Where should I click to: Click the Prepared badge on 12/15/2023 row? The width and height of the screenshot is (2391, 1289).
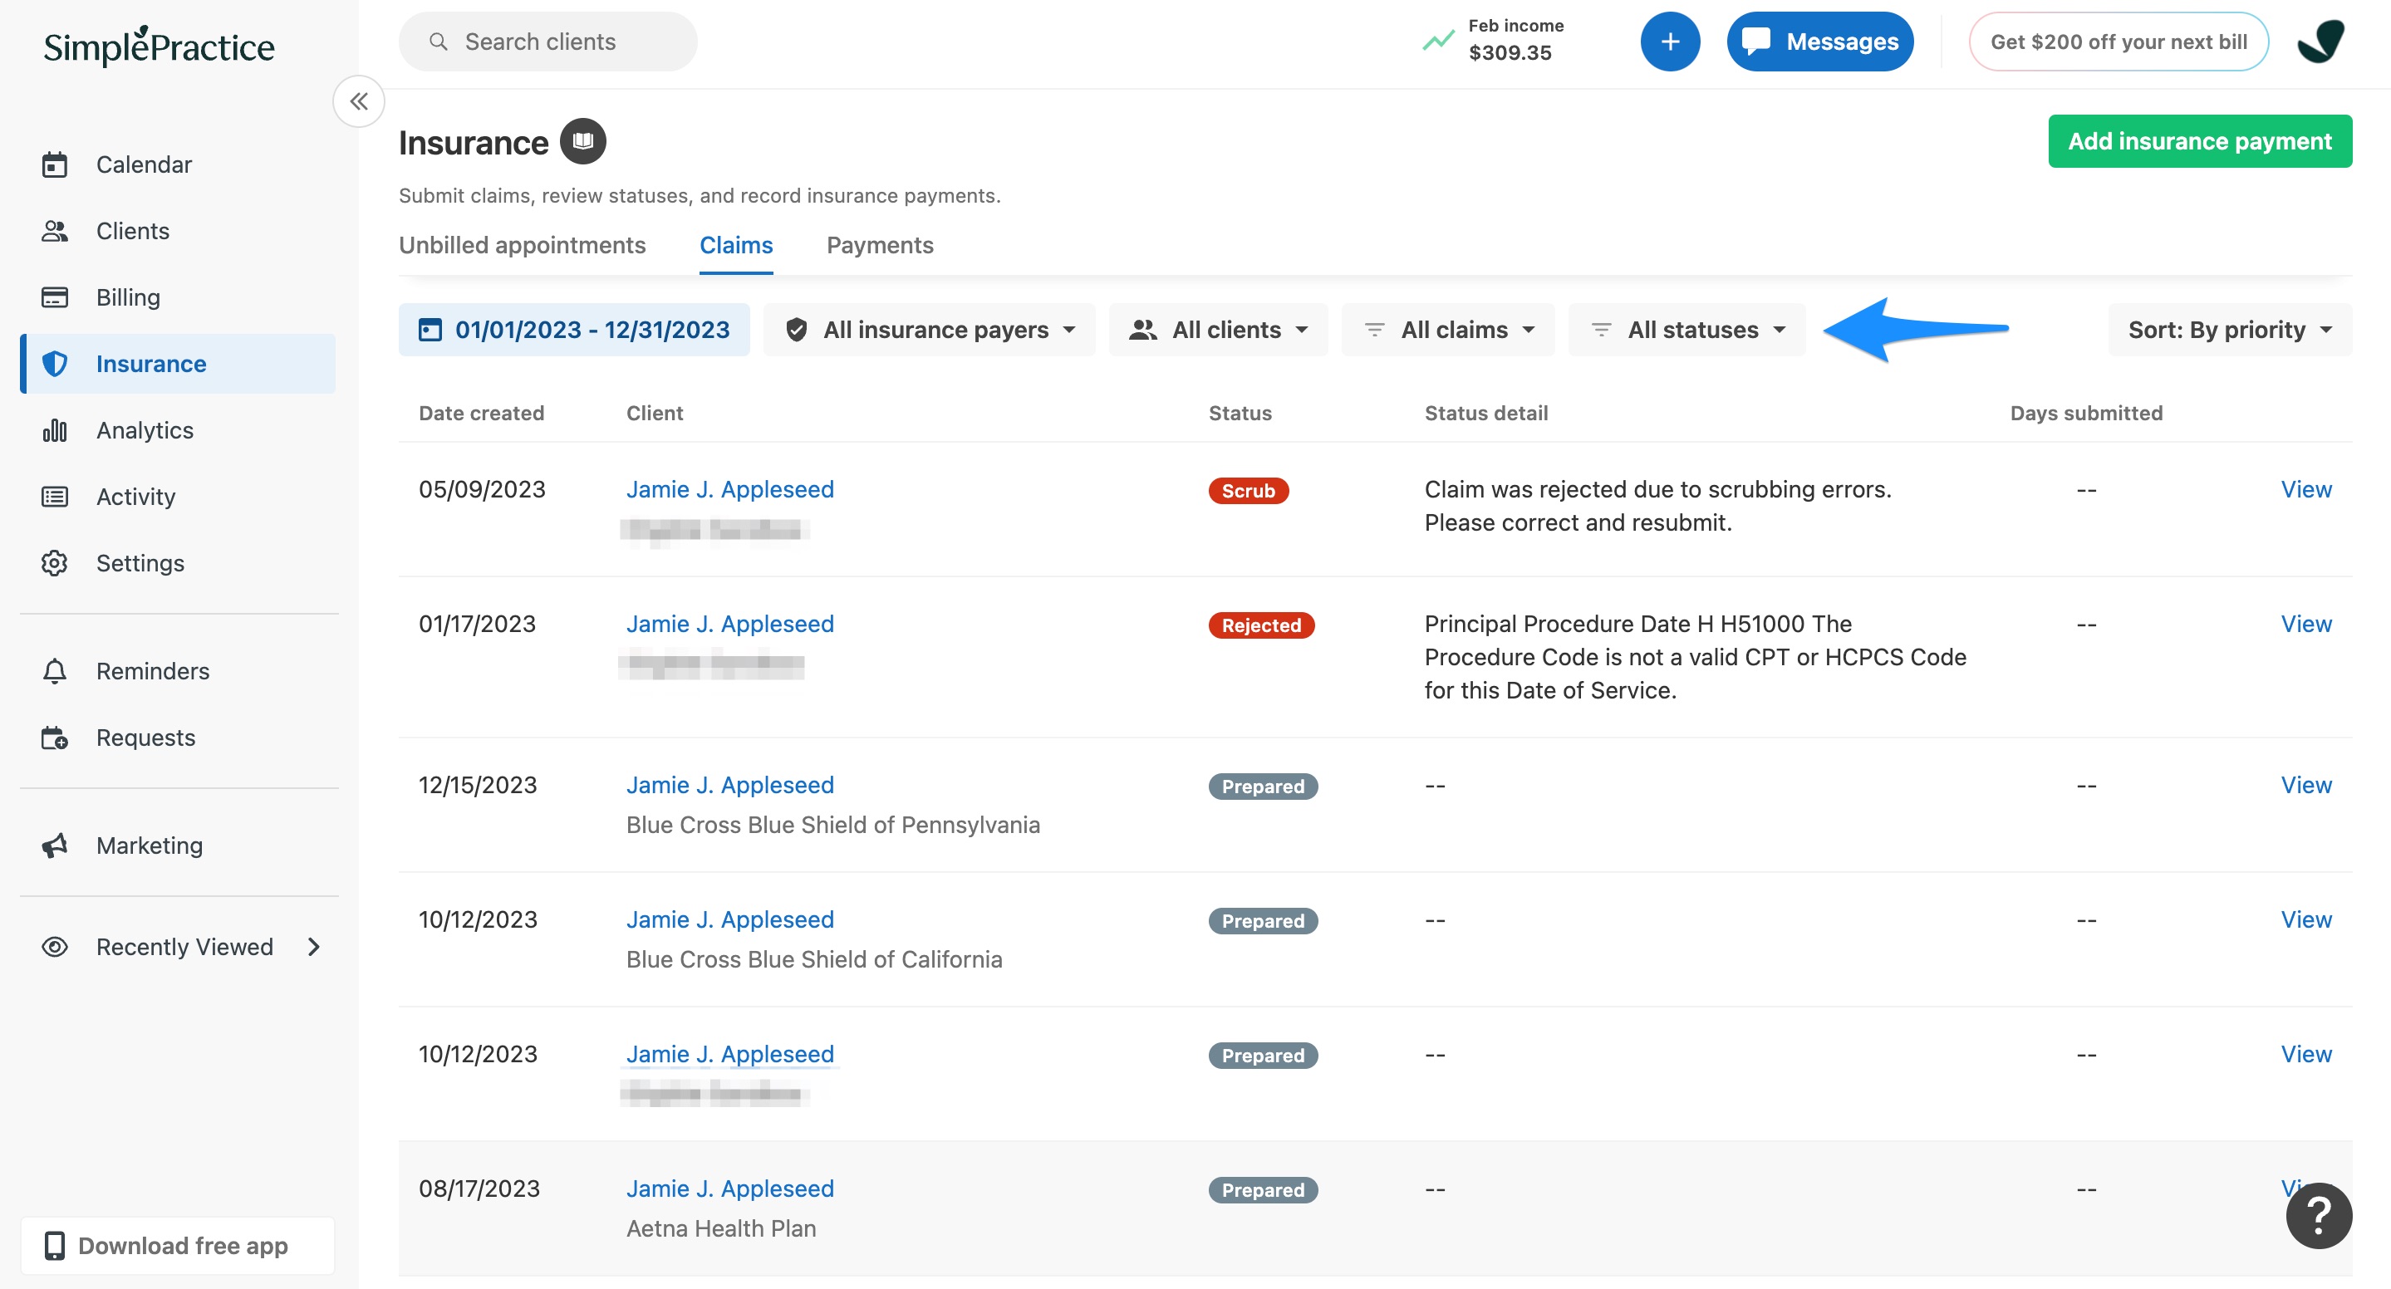pyautogui.click(x=1262, y=787)
